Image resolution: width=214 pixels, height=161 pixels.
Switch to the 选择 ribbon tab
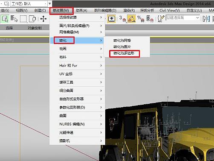(x=9, y=28)
